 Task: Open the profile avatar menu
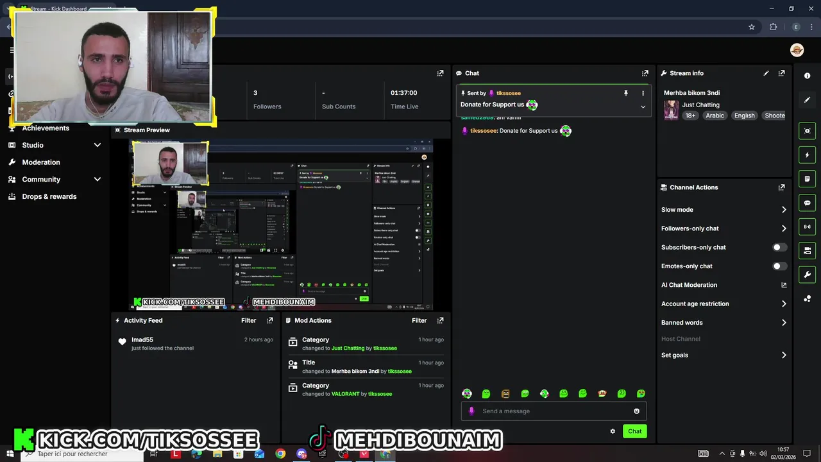[797, 50]
